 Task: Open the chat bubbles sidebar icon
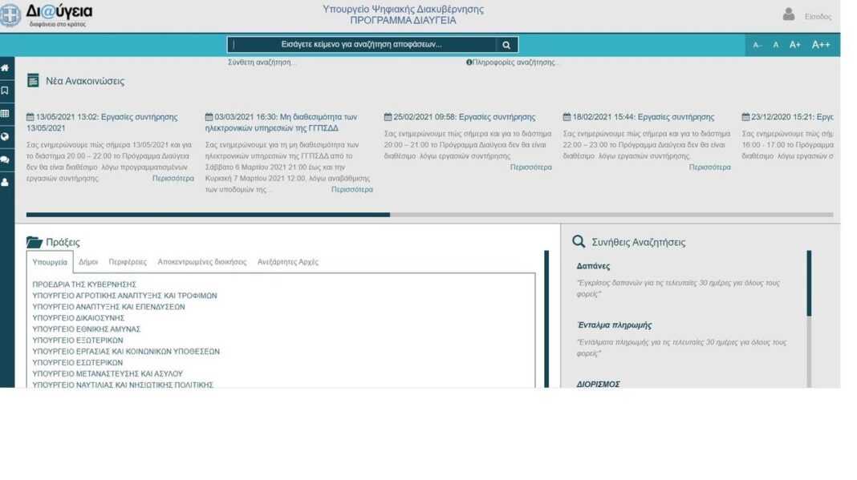click(x=5, y=159)
